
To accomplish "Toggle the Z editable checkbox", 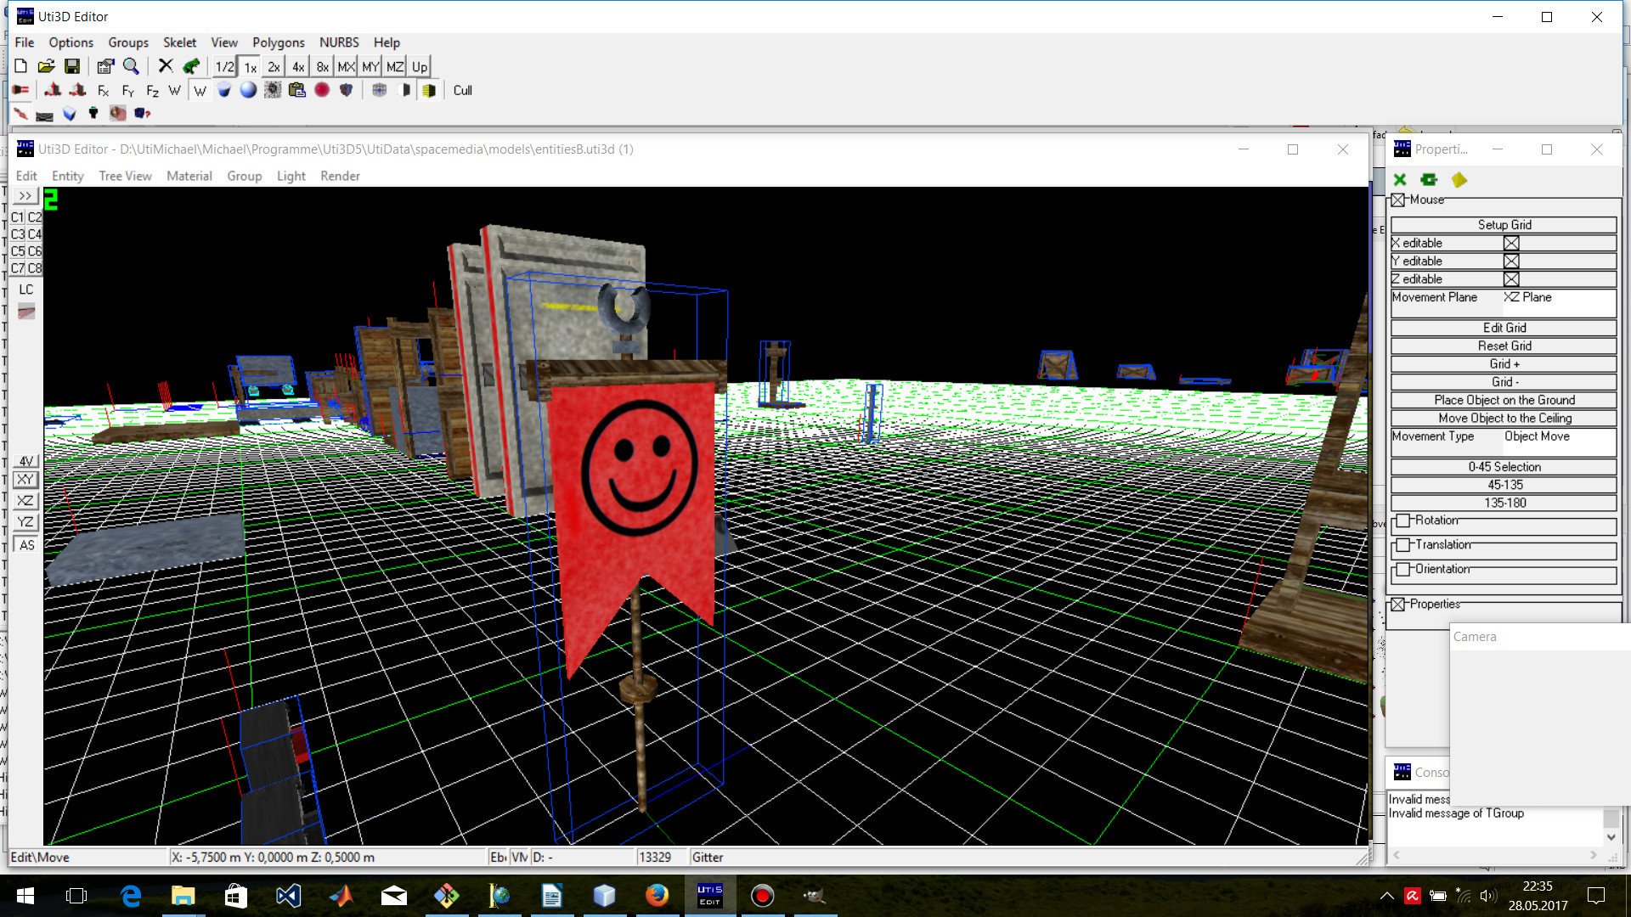I will pyautogui.click(x=1511, y=279).
